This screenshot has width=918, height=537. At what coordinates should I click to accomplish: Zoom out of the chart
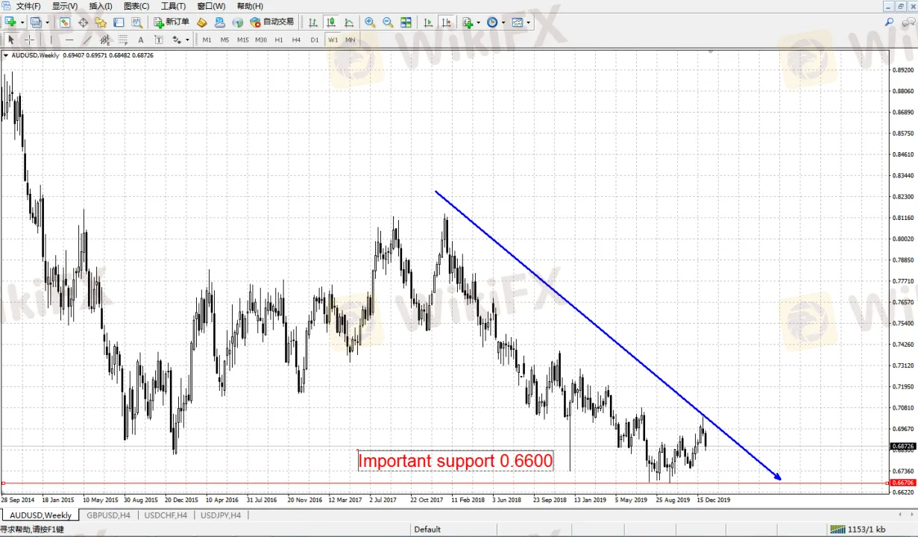388,22
